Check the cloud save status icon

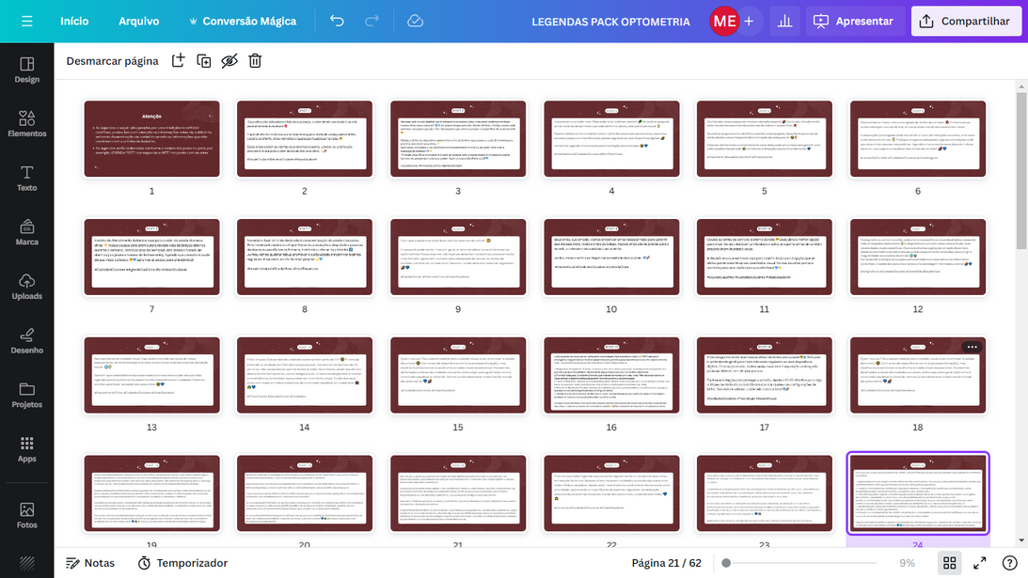pos(415,21)
